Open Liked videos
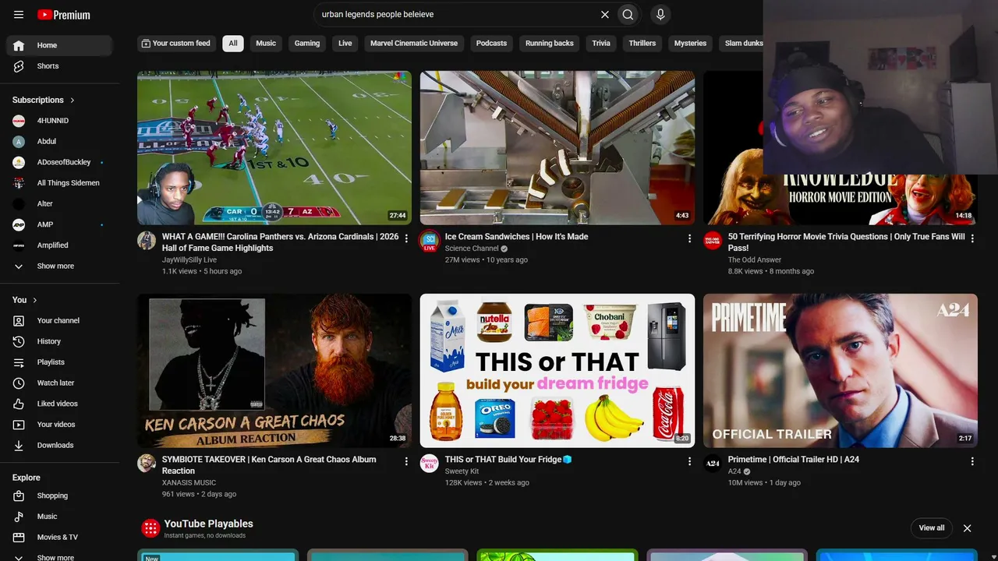Image resolution: width=998 pixels, height=561 pixels. tap(59, 404)
